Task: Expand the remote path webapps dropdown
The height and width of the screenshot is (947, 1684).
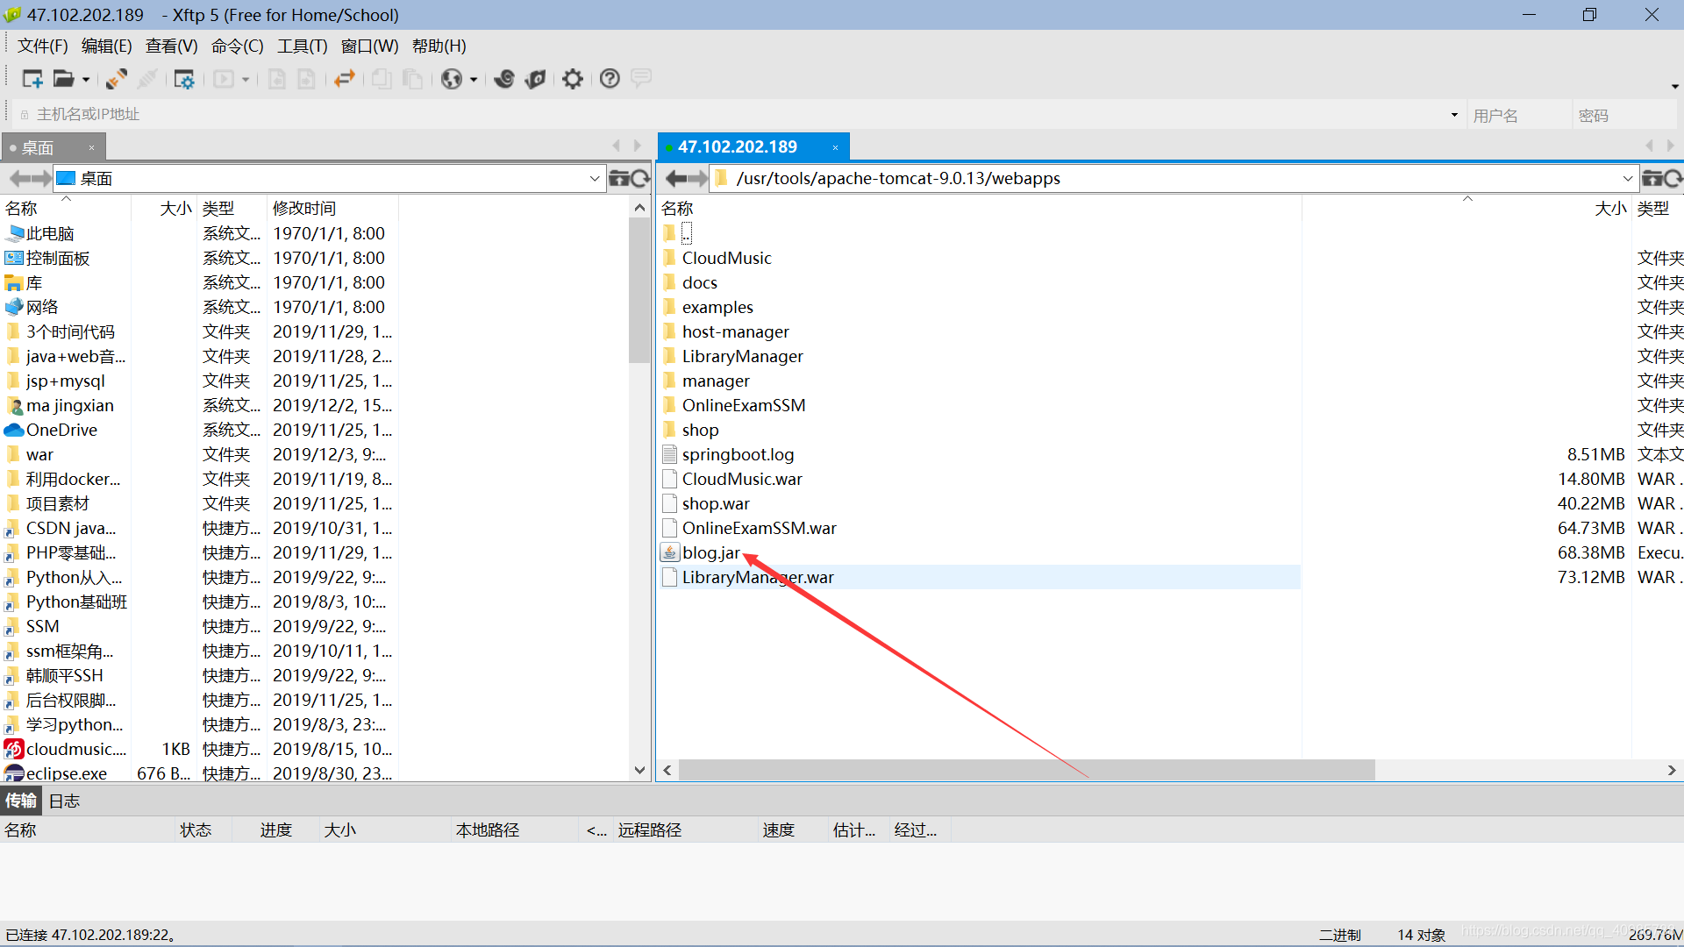Action: point(1628,179)
